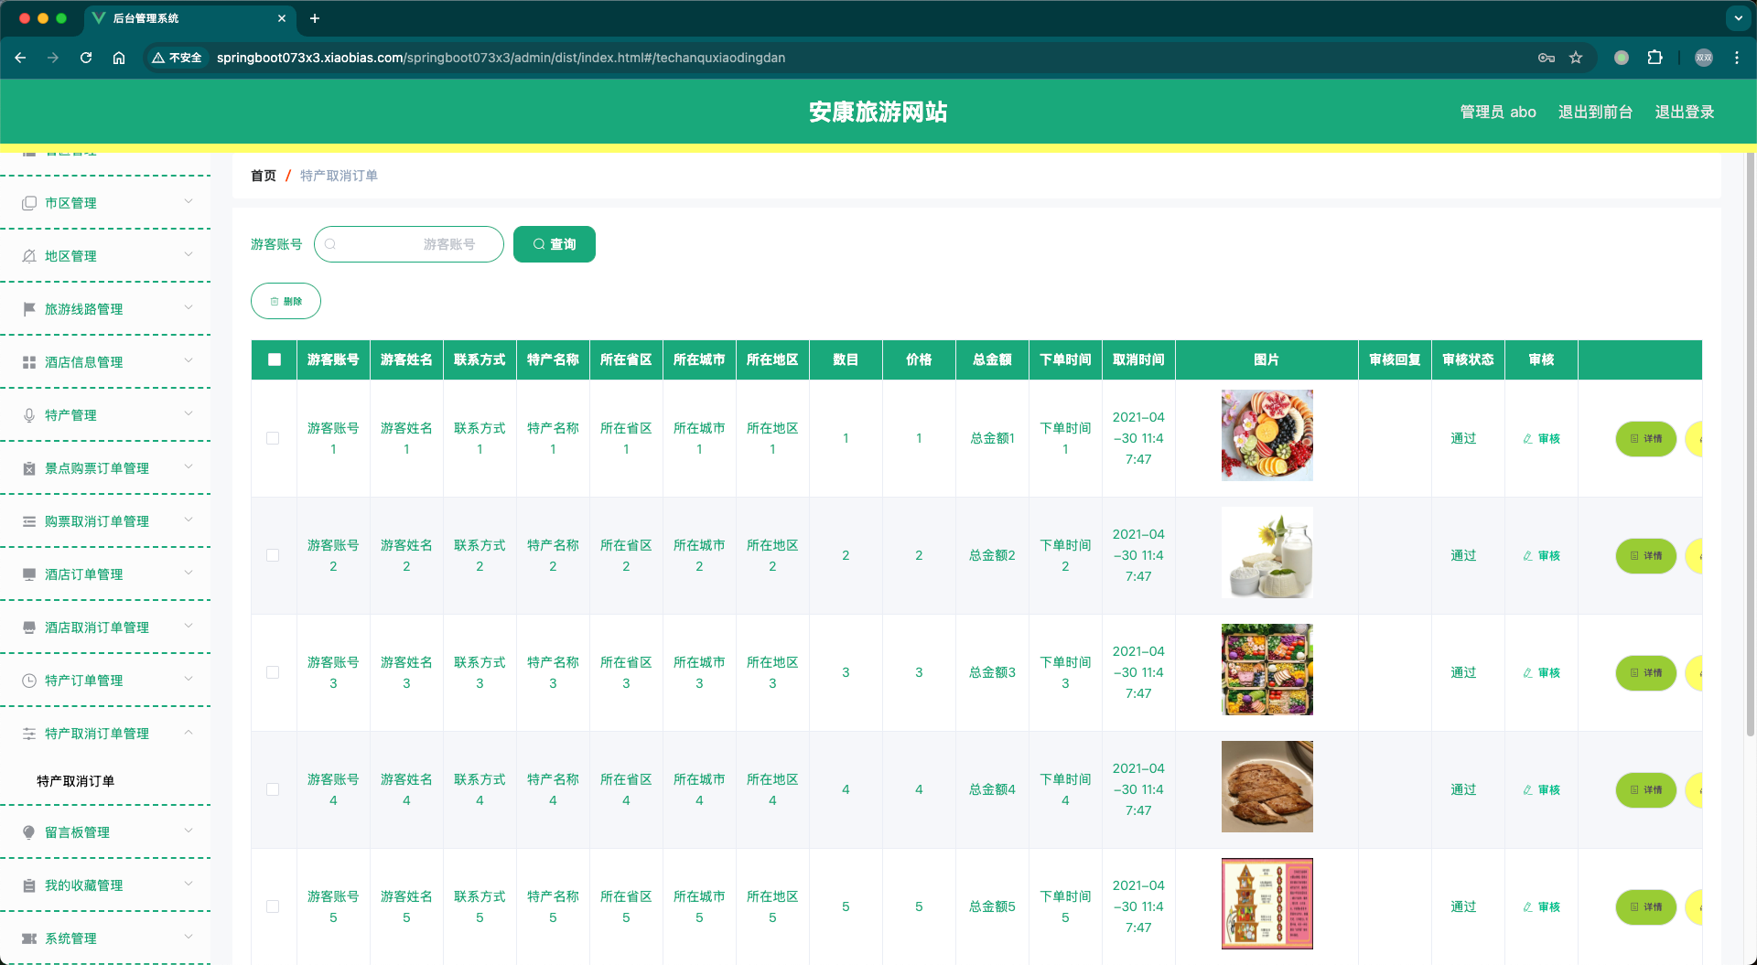
Task: Open the milk and cheese thumbnail
Action: tap(1267, 552)
